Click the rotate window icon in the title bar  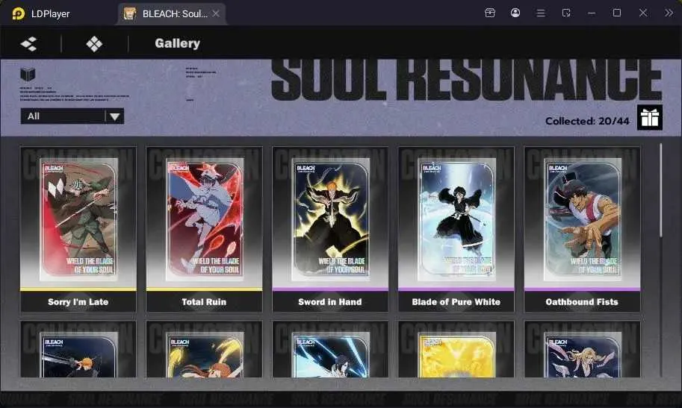tap(566, 13)
